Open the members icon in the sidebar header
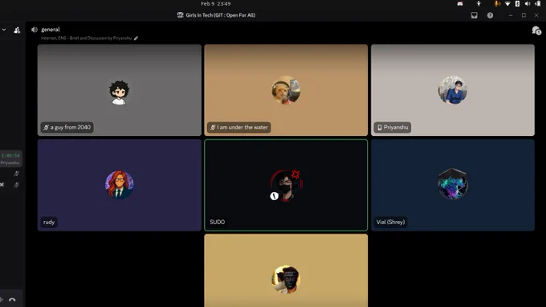The height and width of the screenshot is (307, 546). (17, 31)
